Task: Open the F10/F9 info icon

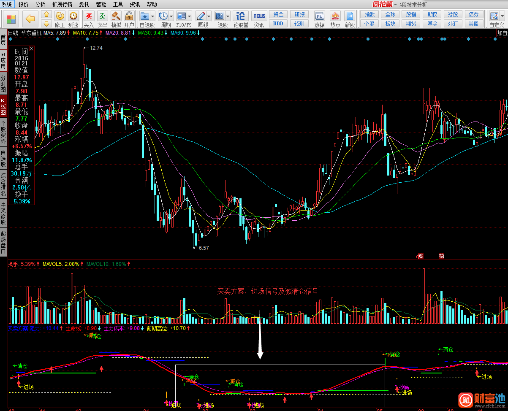Action: [x=182, y=16]
